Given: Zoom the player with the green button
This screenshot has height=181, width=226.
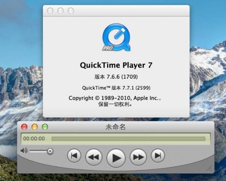Looking at the screenshot, I should click(45, 127).
